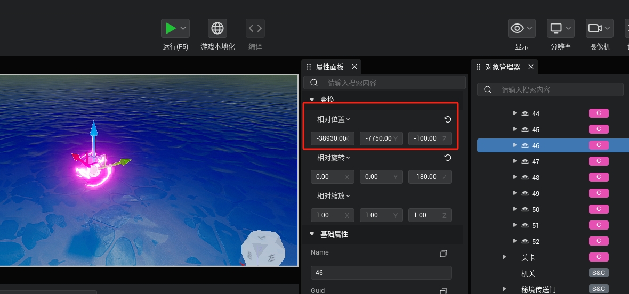Toggle the S&C tag on 机关 row

[598, 273]
